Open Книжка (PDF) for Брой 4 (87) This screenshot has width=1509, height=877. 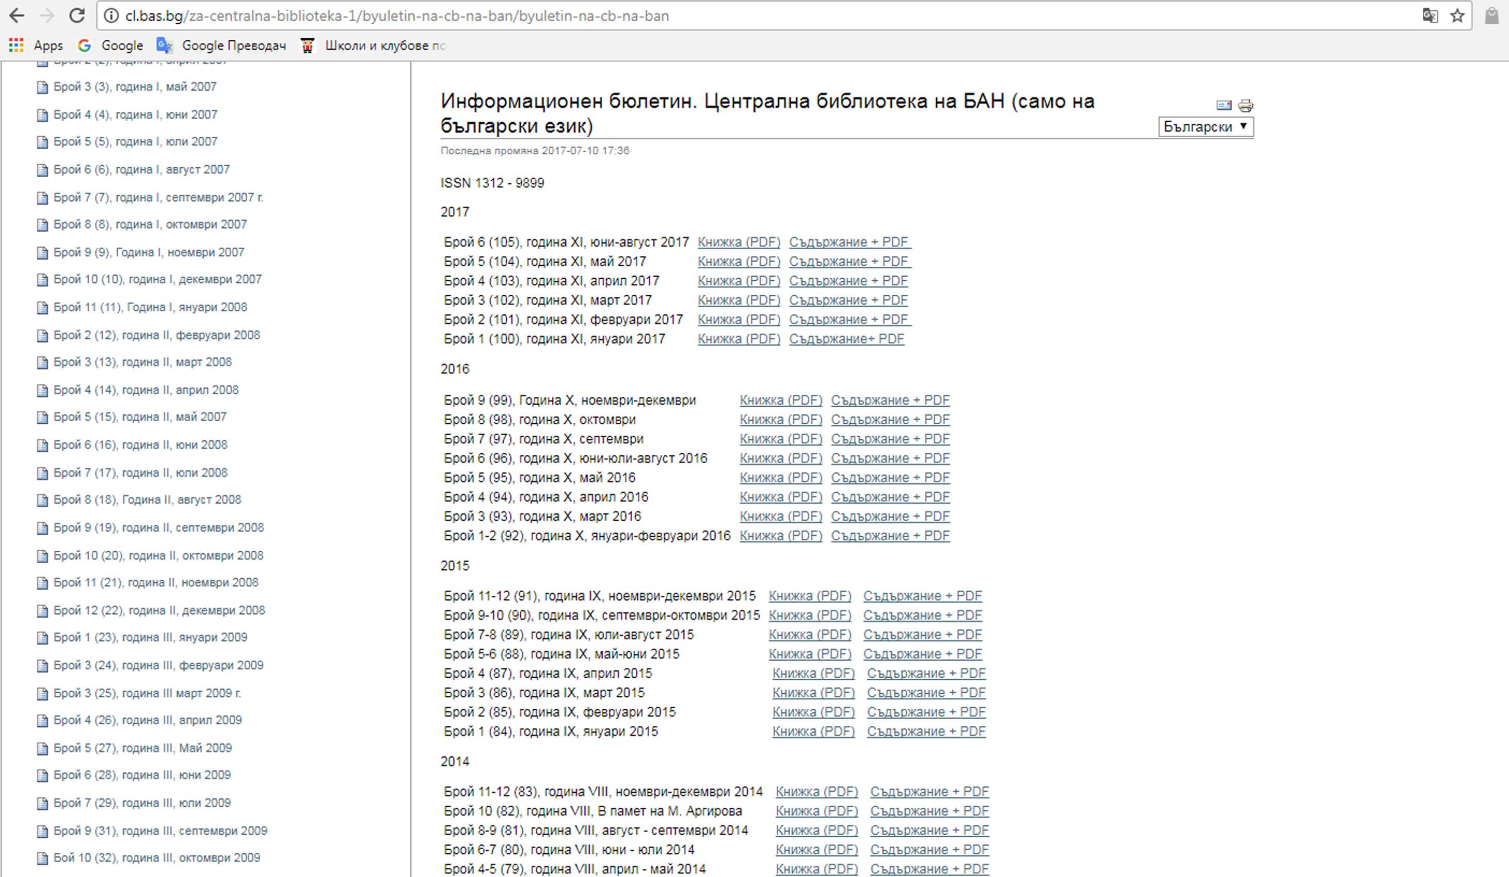tap(814, 673)
